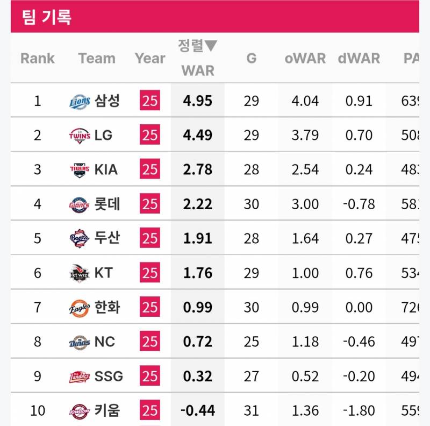Click the KT Wiz team logo
Viewport: 430px width, 426px height.
[80, 273]
